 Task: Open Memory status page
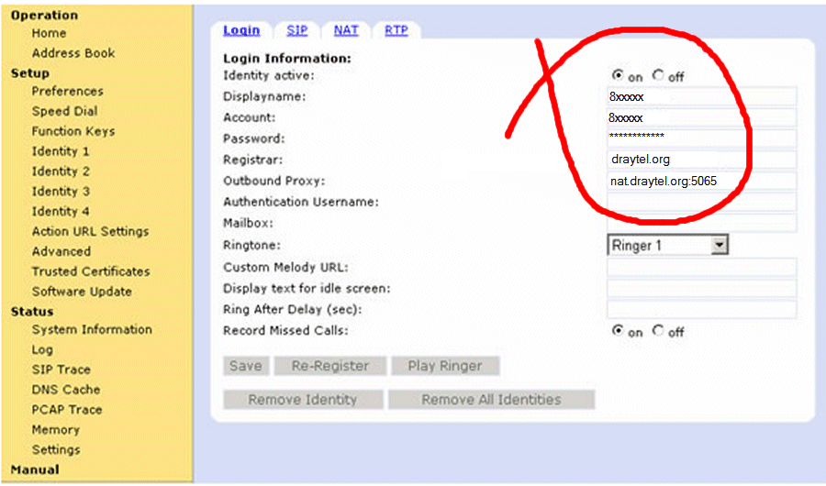55,430
